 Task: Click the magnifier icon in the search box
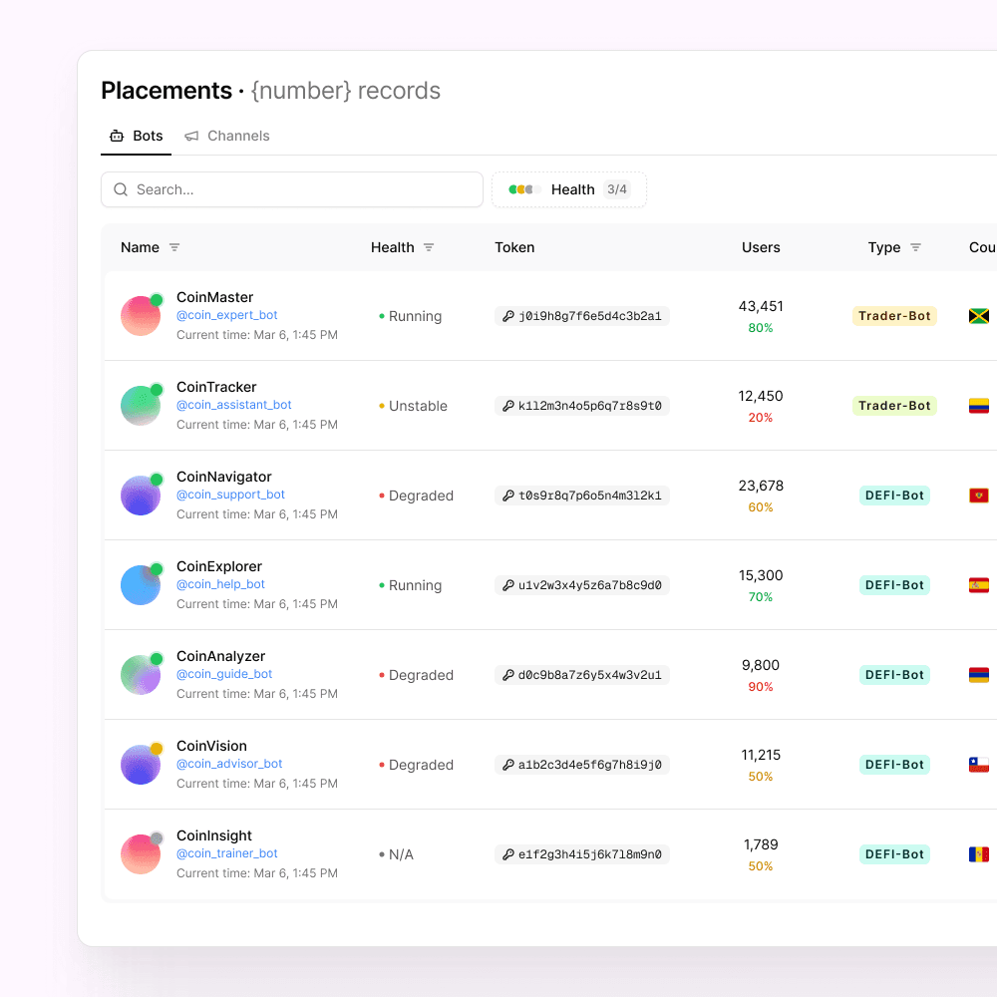[x=121, y=189]
